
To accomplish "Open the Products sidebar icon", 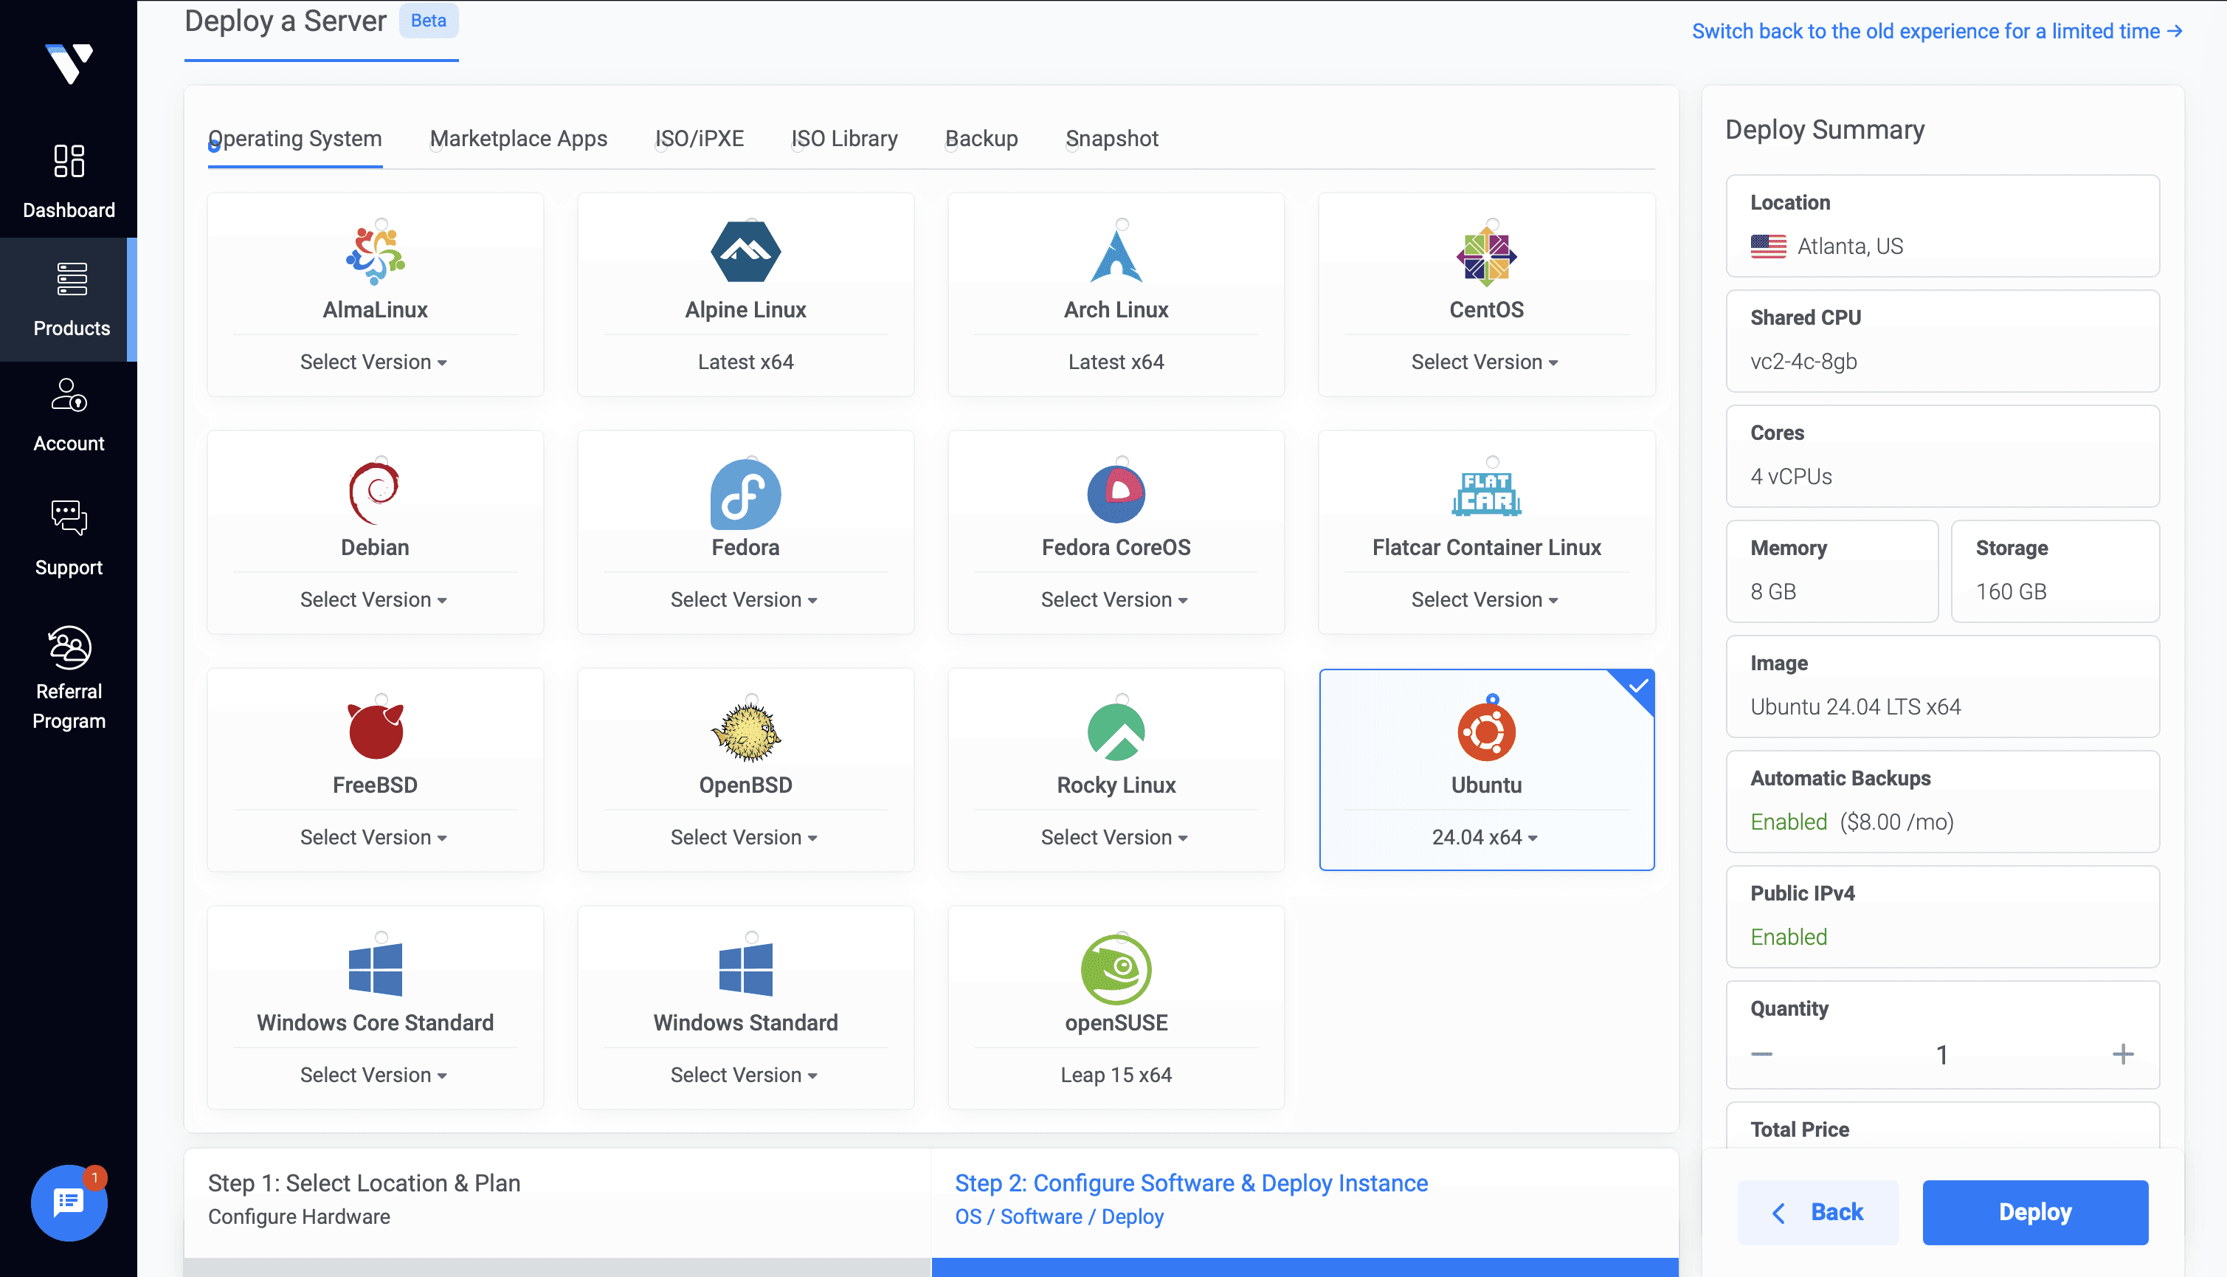I will point(71,279).
